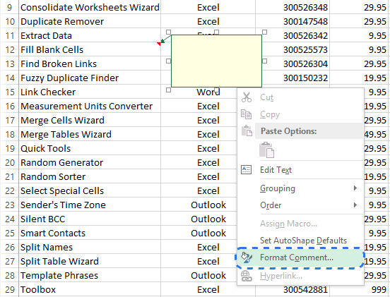Image resolution: width=390 pixels, height=297 pixels.
Task: Select cell 'Smart Contacts'
Action: pos(90,234)
